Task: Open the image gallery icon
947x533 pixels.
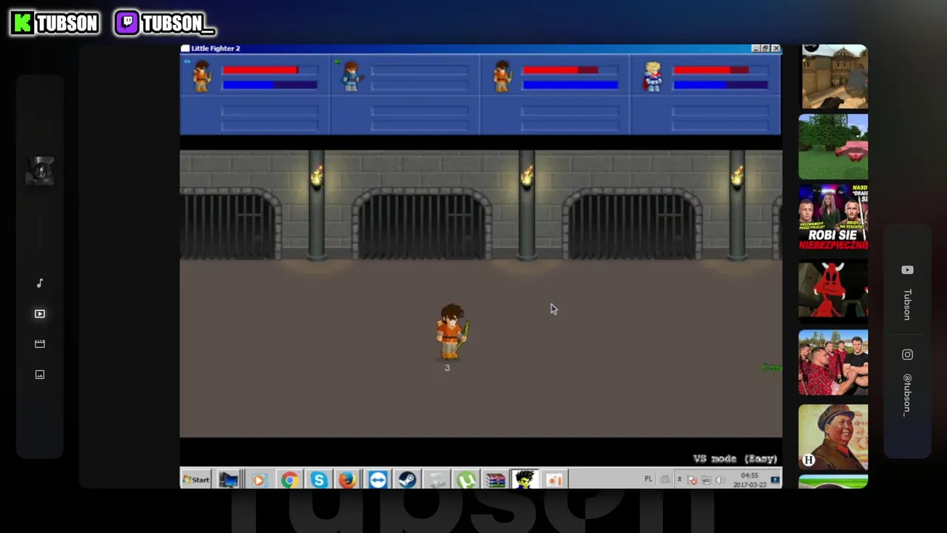Action: coord(40,375)
